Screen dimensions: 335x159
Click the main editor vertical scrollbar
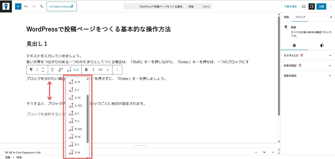click(279, 66)
